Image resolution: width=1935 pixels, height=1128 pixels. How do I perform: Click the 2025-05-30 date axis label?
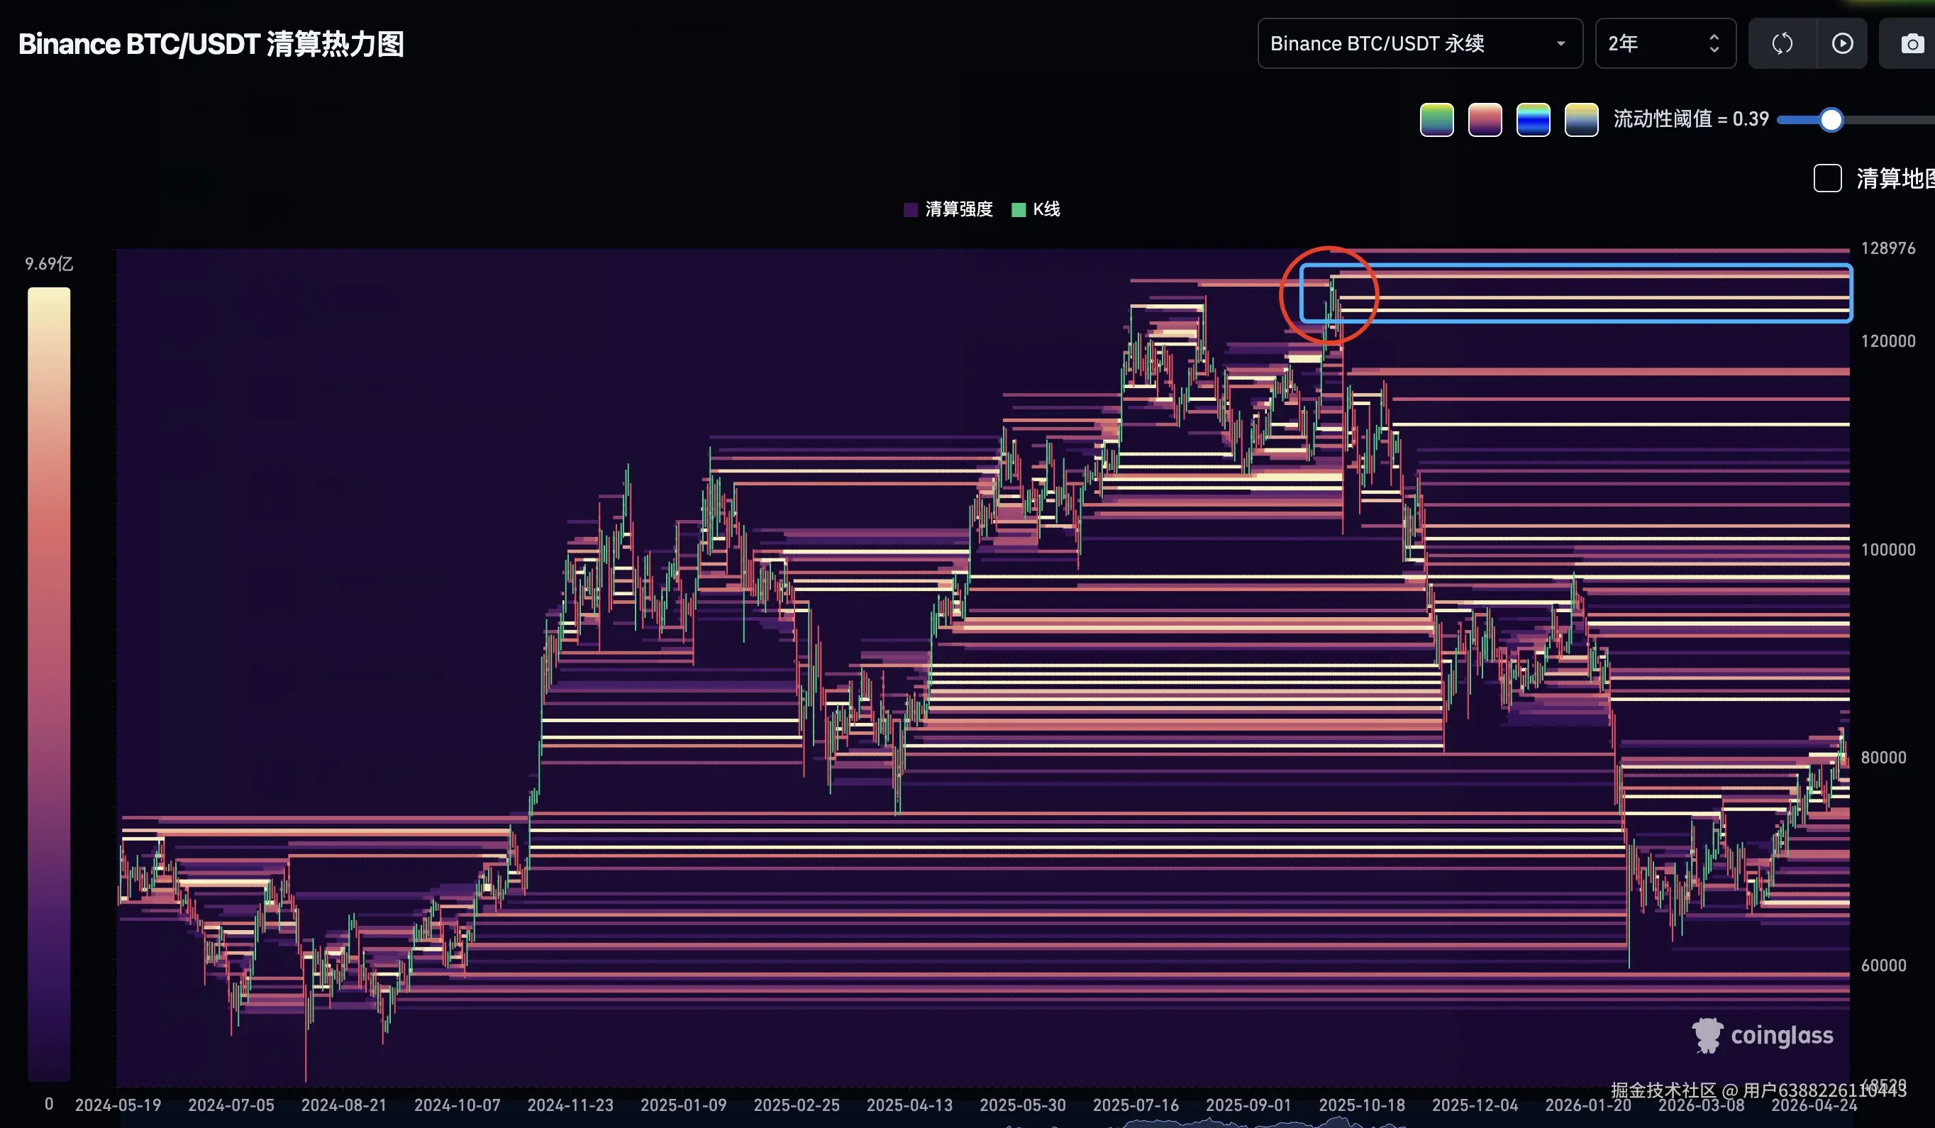tap(1023, 1105)
